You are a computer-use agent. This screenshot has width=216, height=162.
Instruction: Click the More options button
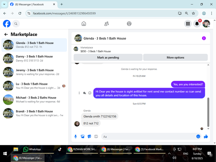point(175,57)
